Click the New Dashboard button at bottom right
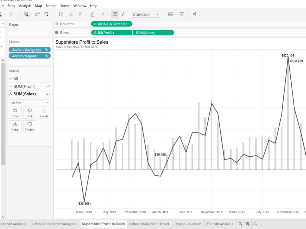Image resolution: width=306 pixels, height=229 pixels. (248, 224)
